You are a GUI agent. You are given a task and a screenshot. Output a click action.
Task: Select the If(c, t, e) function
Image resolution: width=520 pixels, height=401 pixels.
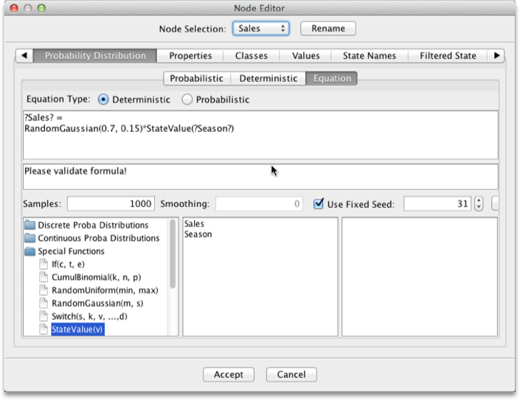[68, 264]
